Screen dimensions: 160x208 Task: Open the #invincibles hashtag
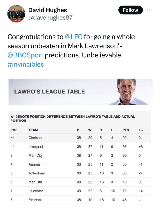[26, 64]
